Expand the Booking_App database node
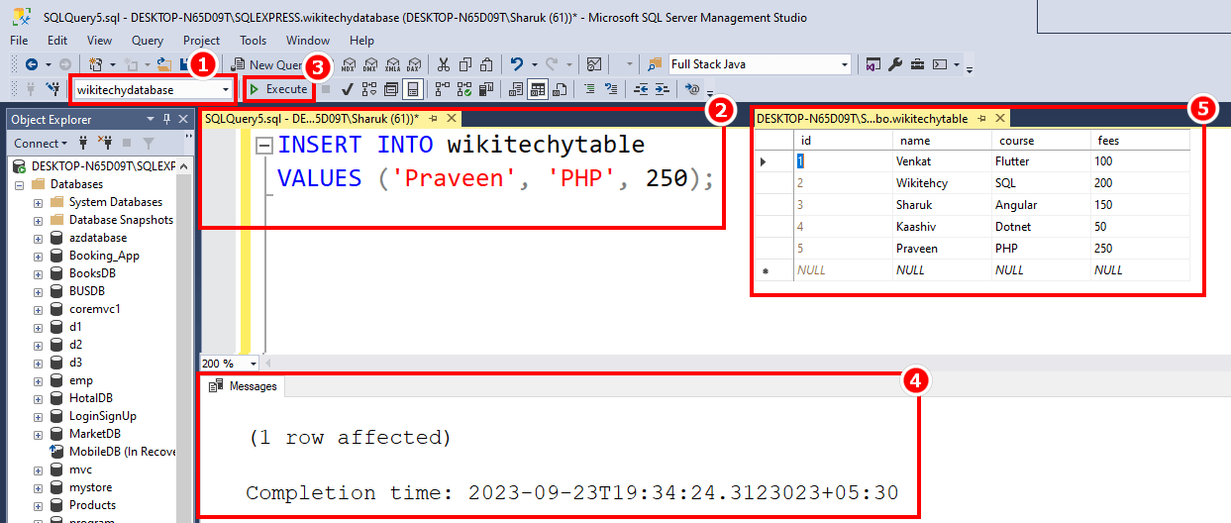Image resolution: width=1231 pixels, height=523 pixels. coord(38,256)
